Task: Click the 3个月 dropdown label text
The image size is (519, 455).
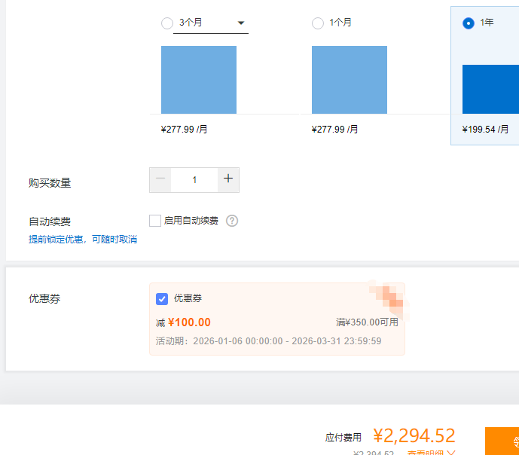Action: tap(191, 23)
